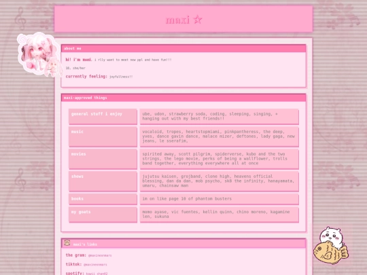Click the cell starting "momo ayase, vic fuentes"
This screenshot has width=367, height=275.
click(x=220, y=214)
